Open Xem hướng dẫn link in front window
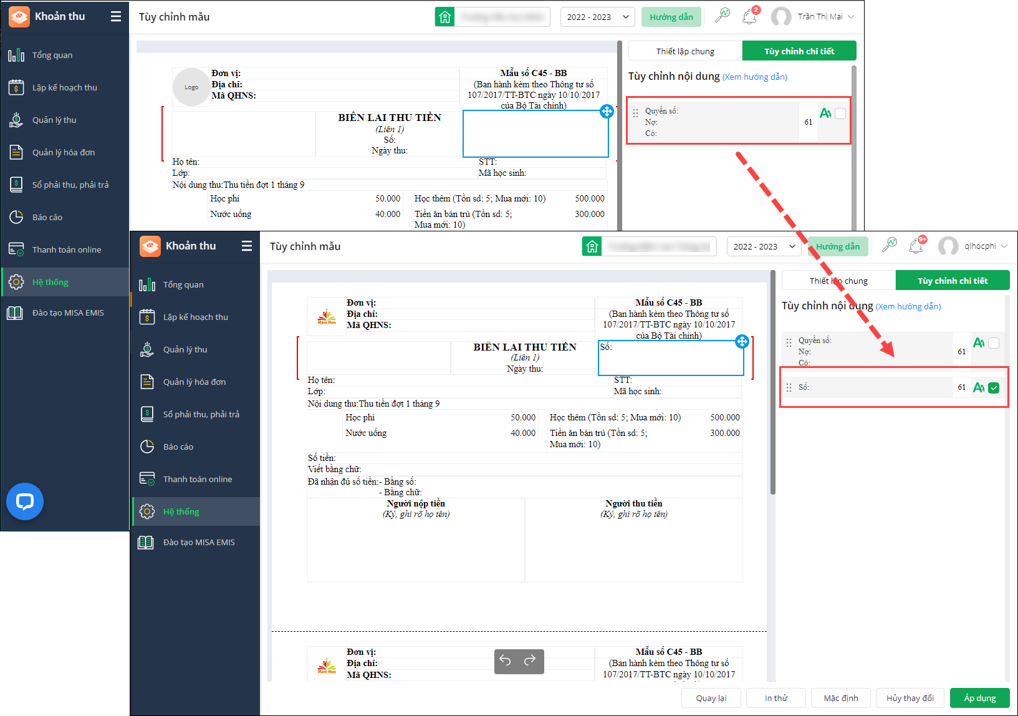The width and height of the screenshot is (1018, 716). pyautogui.click(x=908, y=307)
